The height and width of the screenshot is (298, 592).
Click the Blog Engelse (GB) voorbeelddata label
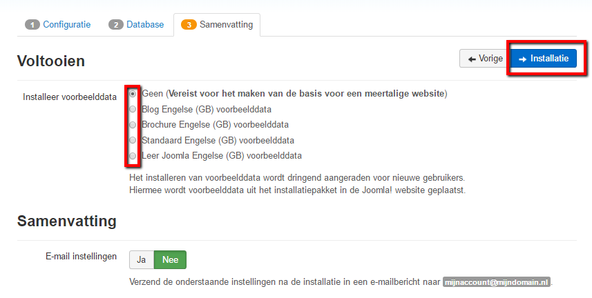click(207, 110)
